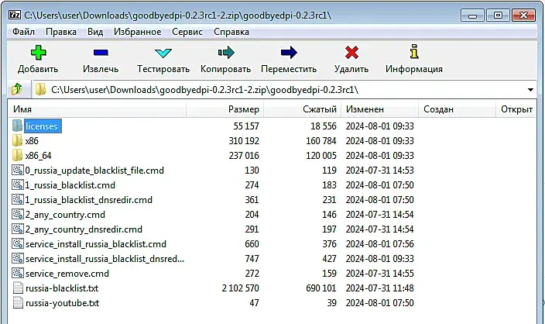
Task: Sort by the Размер column header
Action: click(x=225, y=109)
